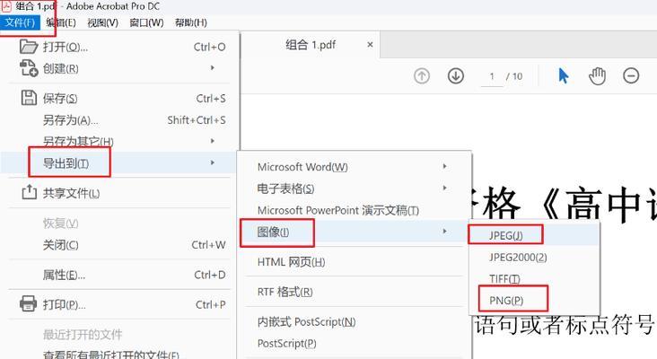The image size is (657, 359).
Task: Expand 电子表格(S) submenu arrow
Action: (x=444, y=188)
